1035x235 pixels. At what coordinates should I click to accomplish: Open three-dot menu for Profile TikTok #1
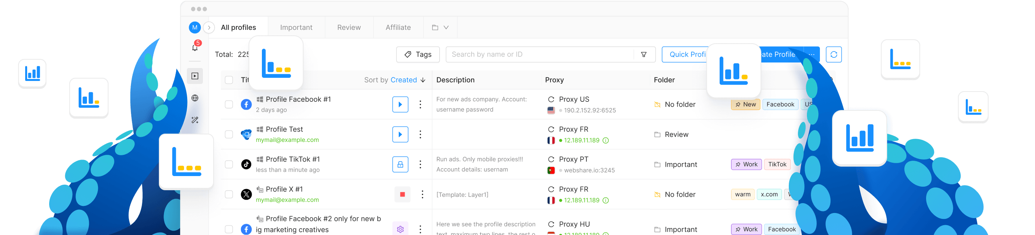(420, 164)
